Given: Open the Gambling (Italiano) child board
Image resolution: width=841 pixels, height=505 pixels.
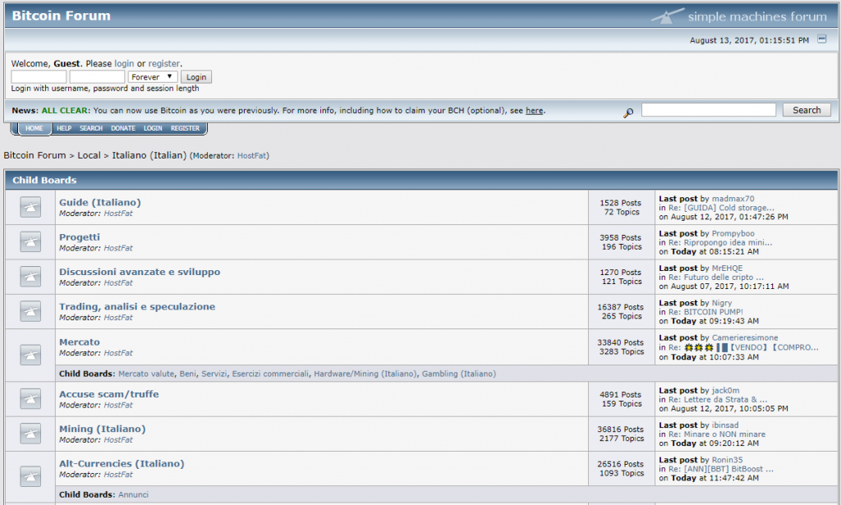Looking at the screenshot, I should coord(458,374).
